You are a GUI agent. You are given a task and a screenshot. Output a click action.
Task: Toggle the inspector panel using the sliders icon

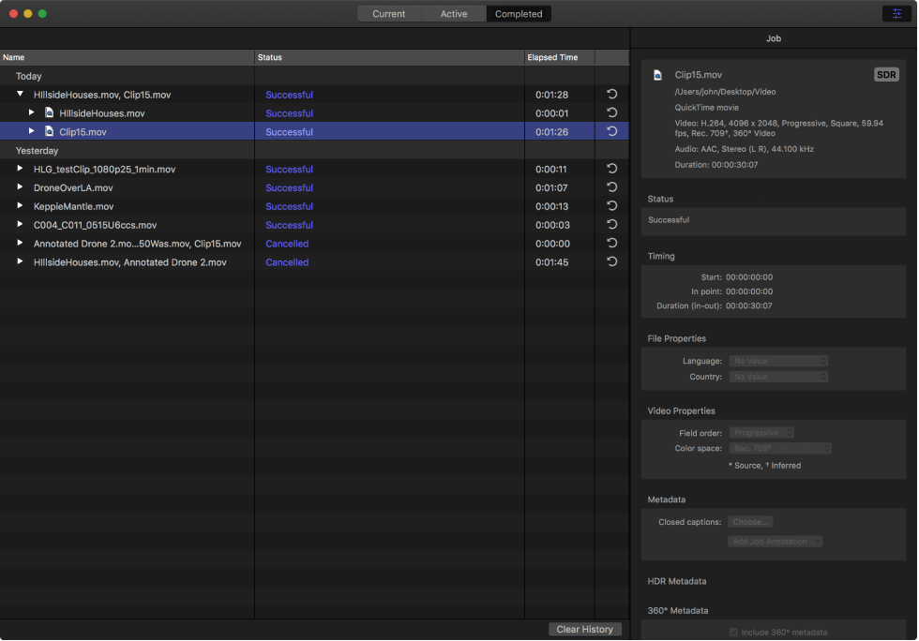point(897,13)
